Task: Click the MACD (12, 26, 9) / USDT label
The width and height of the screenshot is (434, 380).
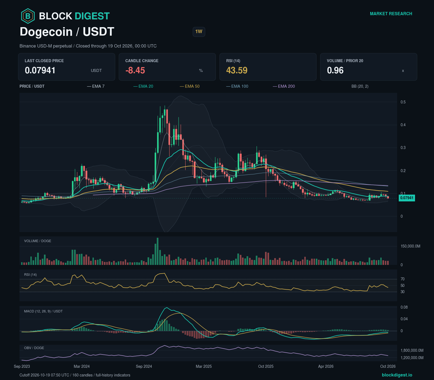Action: (43, 311)
